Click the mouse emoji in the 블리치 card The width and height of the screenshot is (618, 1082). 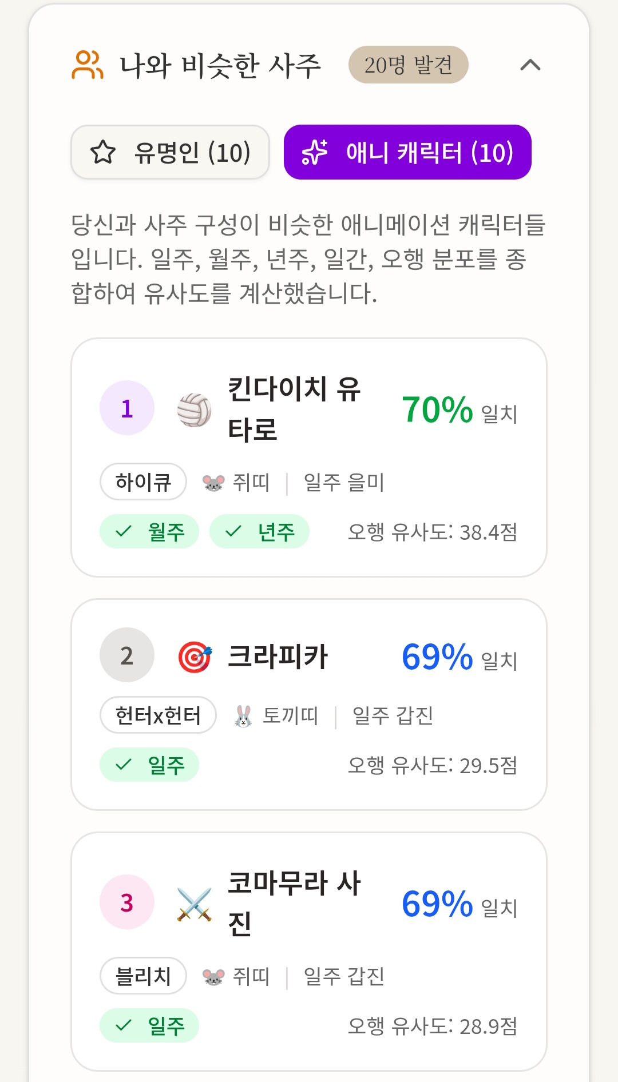click(x=213, y=977)
